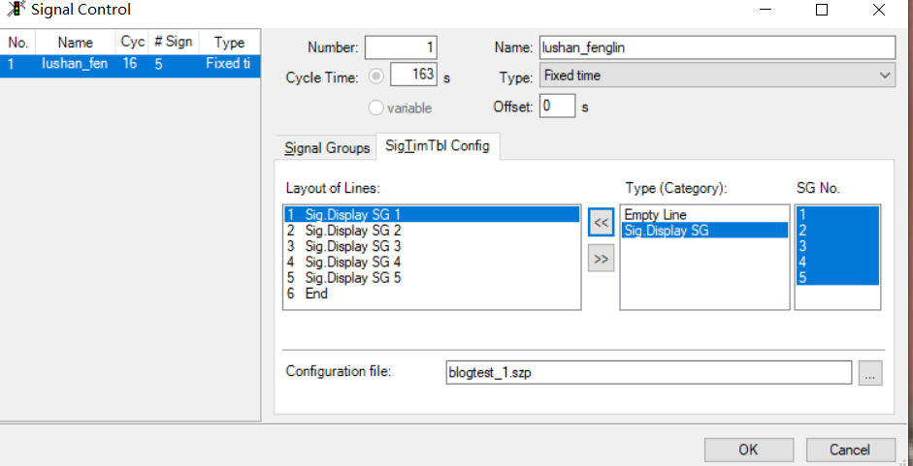The width and height of the screenshot is (913, 466).
Task: Maximize the Signal Control window
Action: [822, 10]
